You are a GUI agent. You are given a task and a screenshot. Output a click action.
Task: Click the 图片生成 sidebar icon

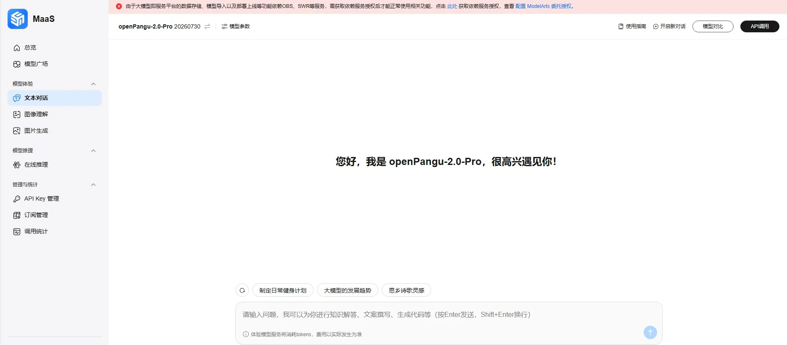click(x=17, y=131)
